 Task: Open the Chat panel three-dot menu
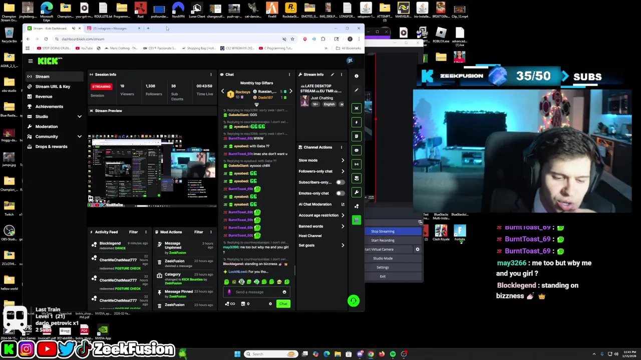click(x=289, y=74)
